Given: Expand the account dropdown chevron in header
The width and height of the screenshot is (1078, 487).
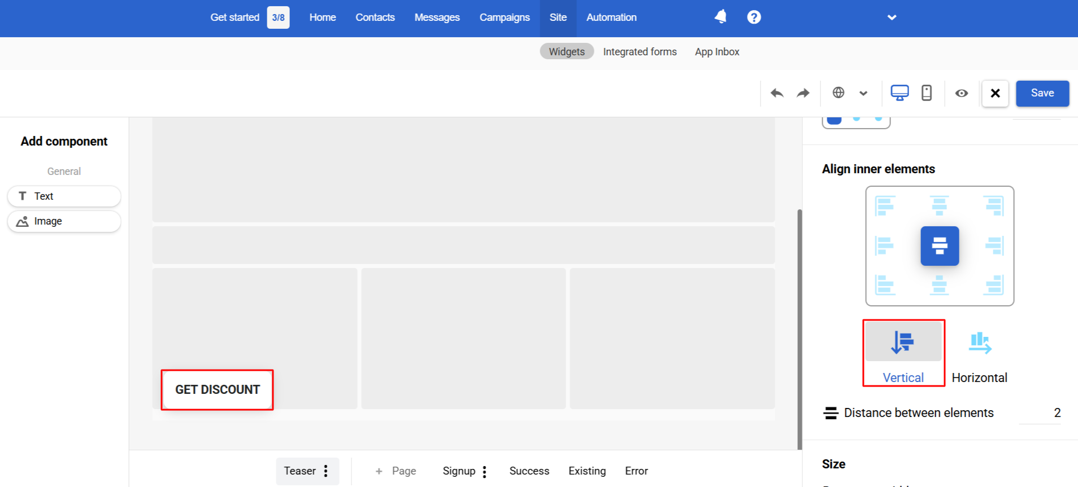Looking at the screenshot, I should click(x=892, y=17).
